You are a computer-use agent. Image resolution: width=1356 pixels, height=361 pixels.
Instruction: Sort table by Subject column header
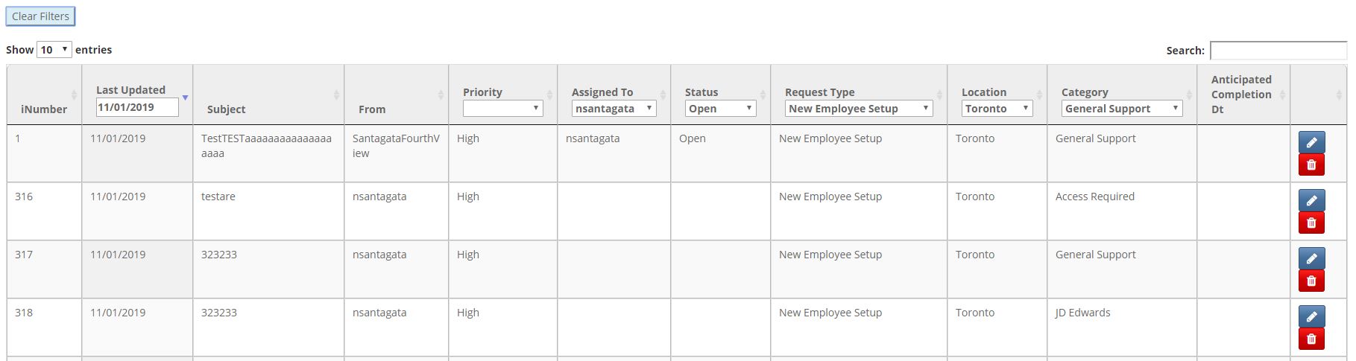tap(226, 109)
